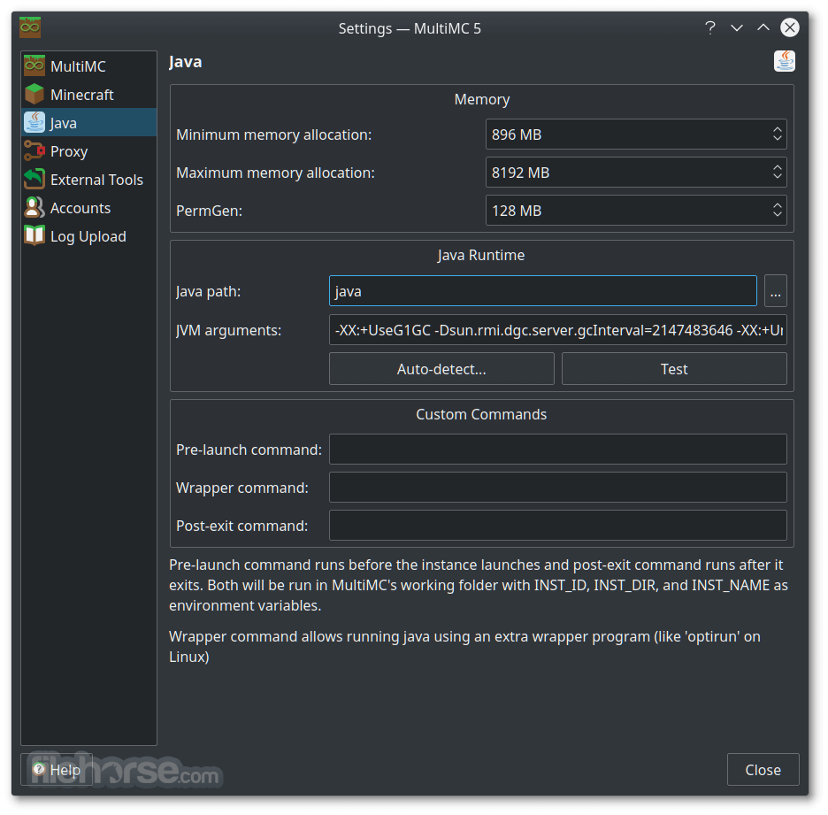Click the MultiMC sidebar icon
The image size is (828, 815).
click(34, 66)
